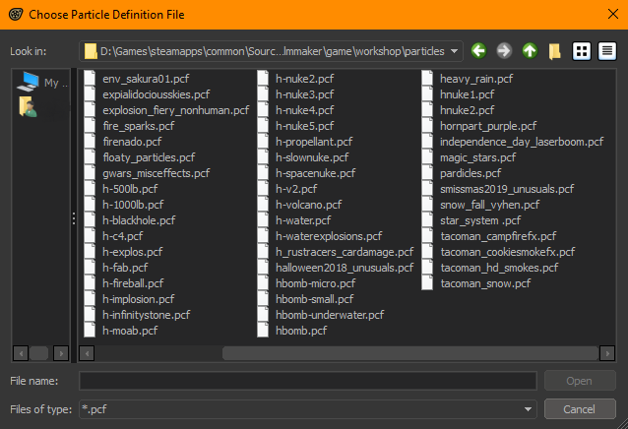
Task: Select independence_day_laserboom.pcf file name
Action: click(x=522, y=142)
